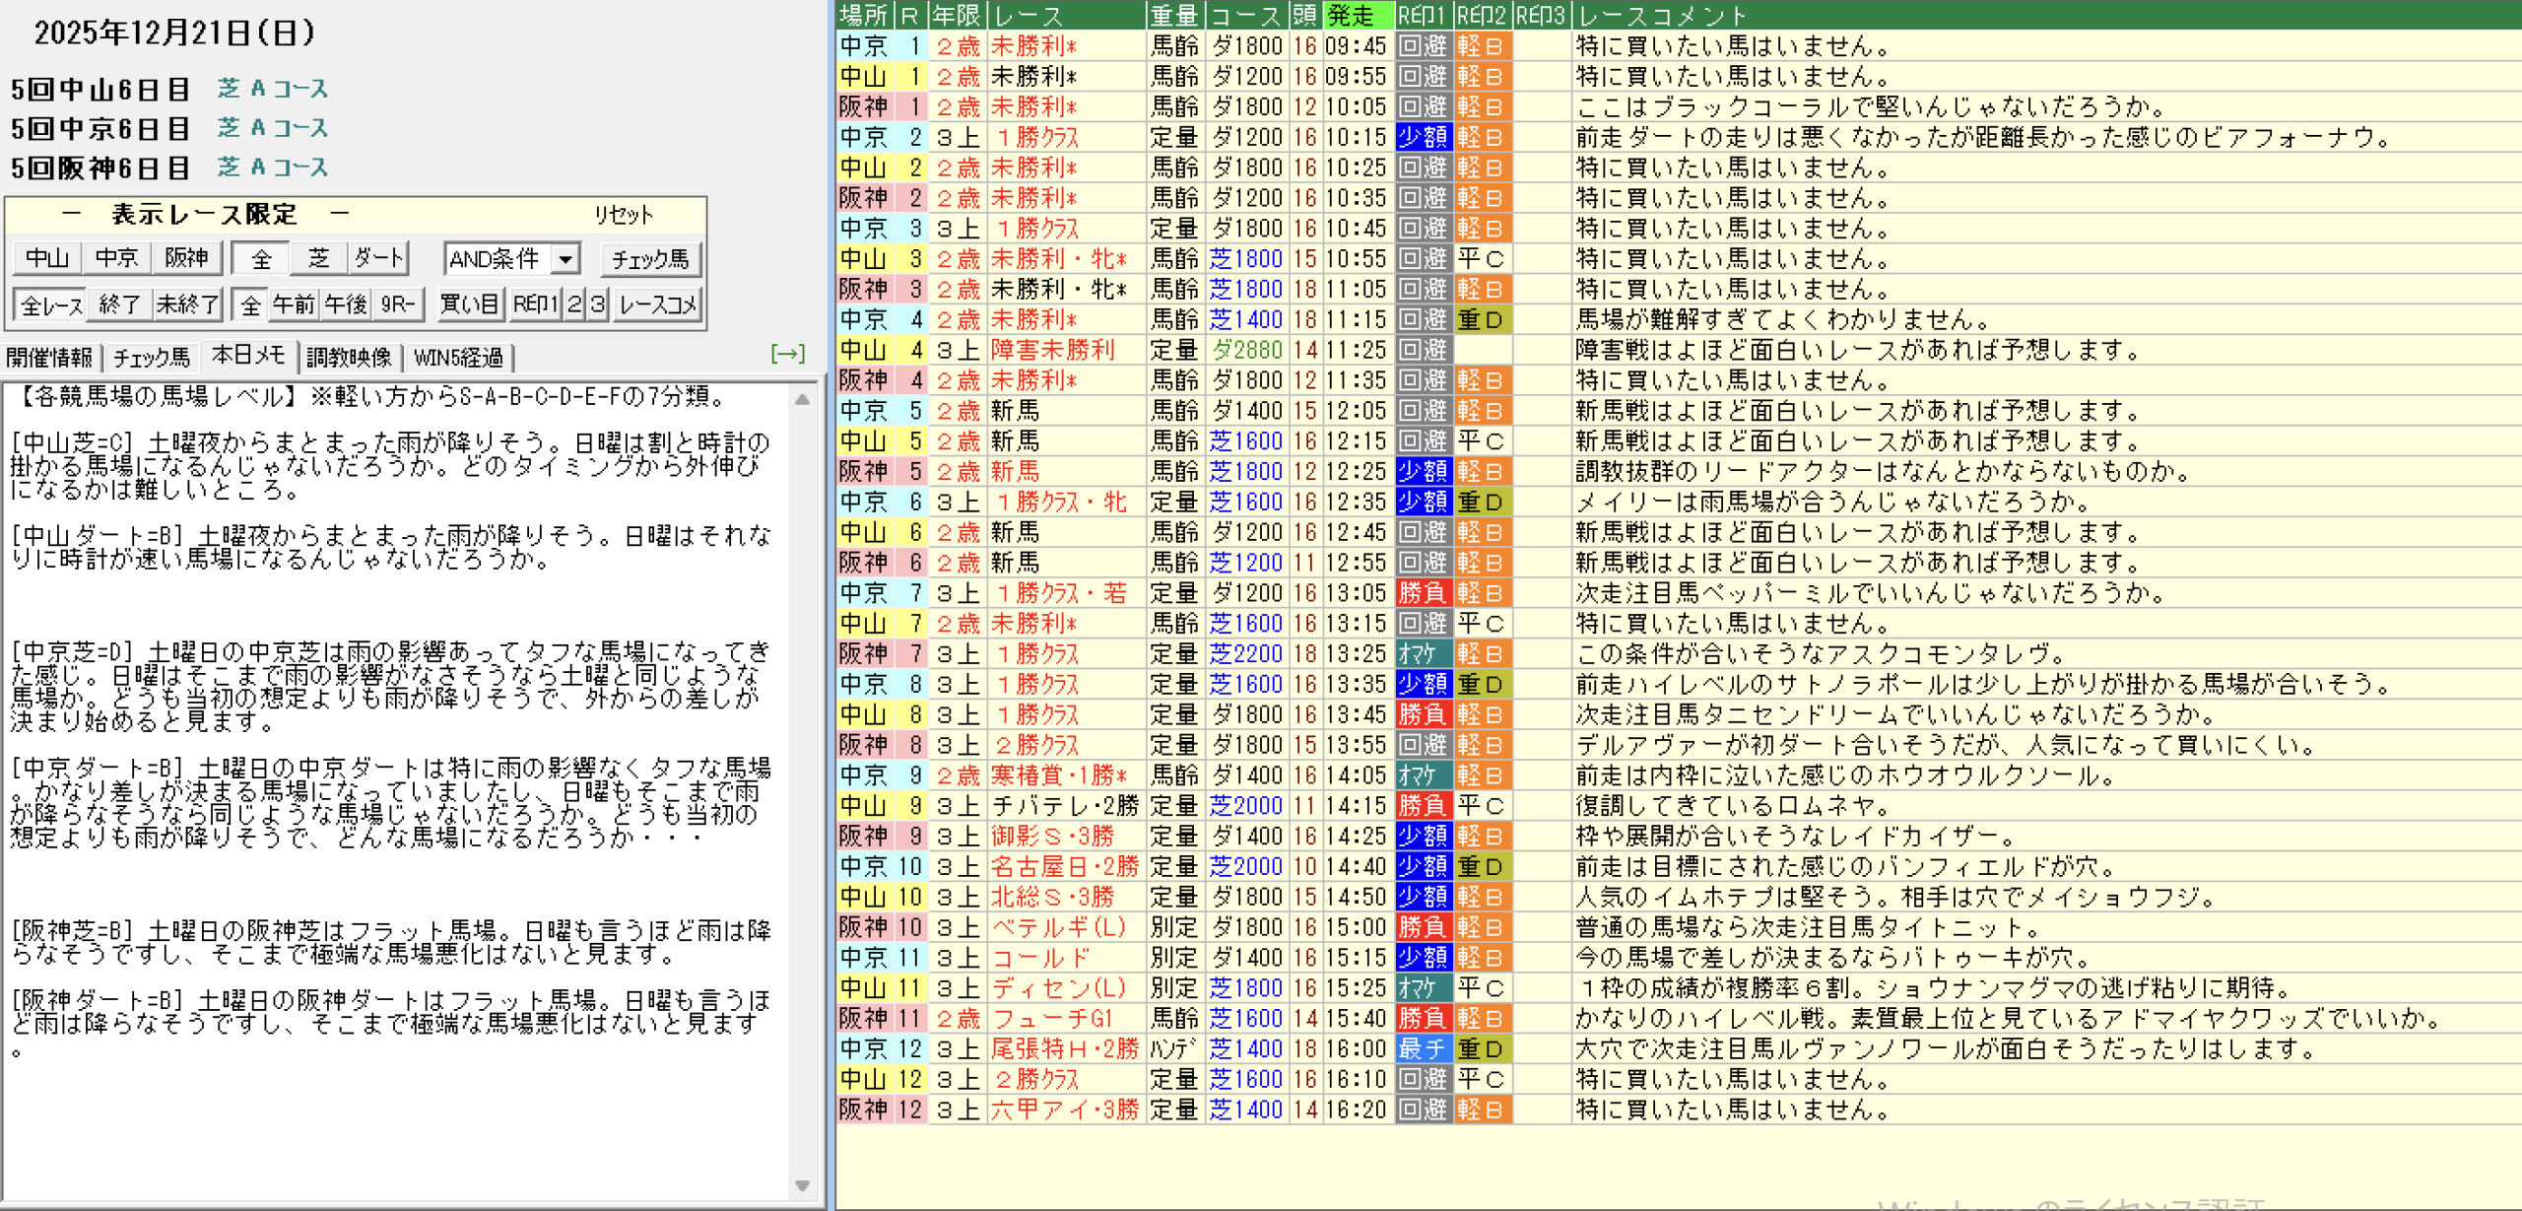This screenshot has width=2522, height=1211.
Task: Click the オマケ badge on 阪神 7R row
Action: click(x=1423, y=654)
